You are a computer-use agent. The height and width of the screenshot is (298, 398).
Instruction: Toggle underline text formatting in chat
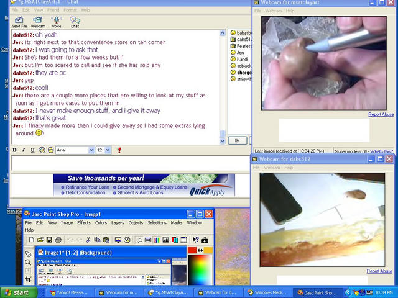(32, 150)
